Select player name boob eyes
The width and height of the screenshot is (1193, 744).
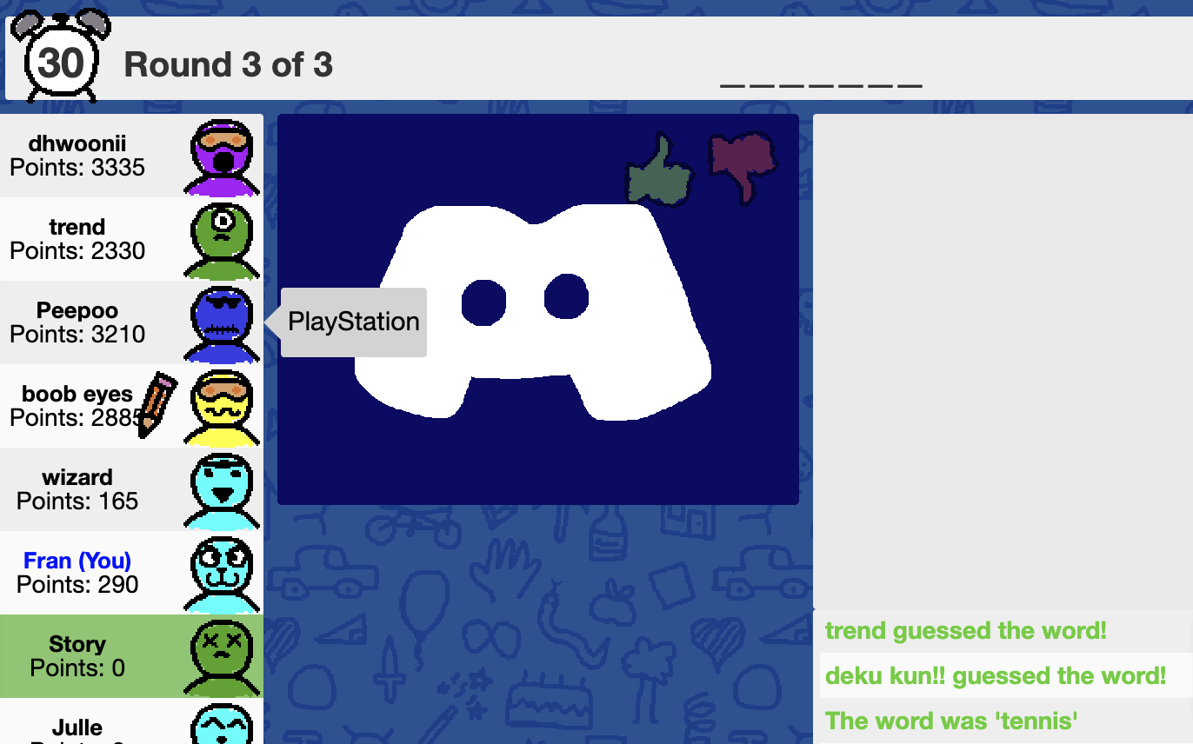pos(77,394)
